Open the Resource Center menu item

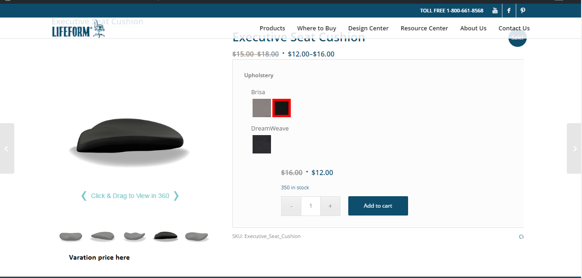tap(424, 28)
